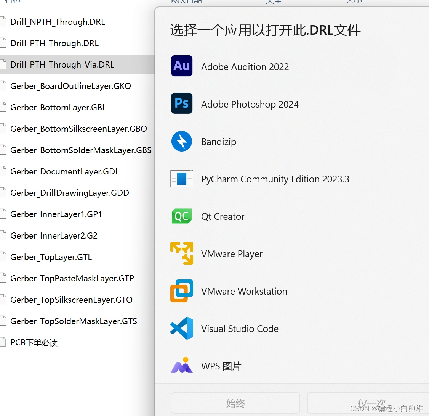Click the VMware Player yellow icon
Viewport: 429px width, 416px height.
pyautogui.click(x=182, y=253)
